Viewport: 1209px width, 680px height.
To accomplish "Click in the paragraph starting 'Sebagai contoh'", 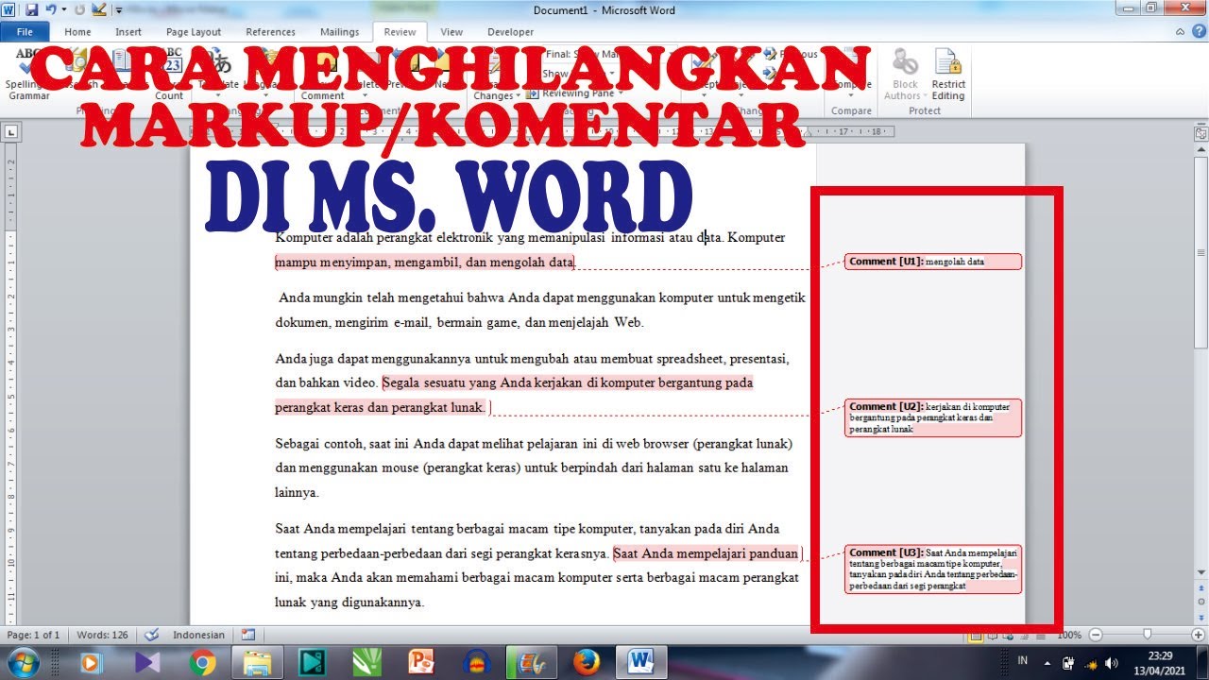I will click(x=534, y=467).
